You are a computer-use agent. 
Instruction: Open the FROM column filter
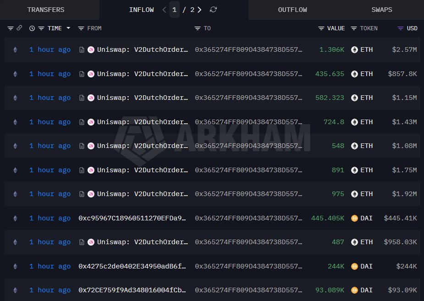tap(81, 28)
